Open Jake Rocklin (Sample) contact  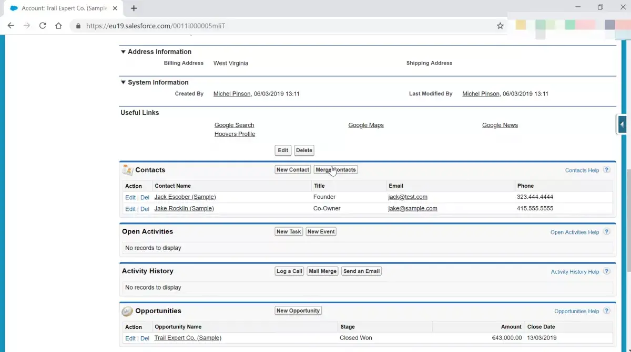[x=184, y=208]
